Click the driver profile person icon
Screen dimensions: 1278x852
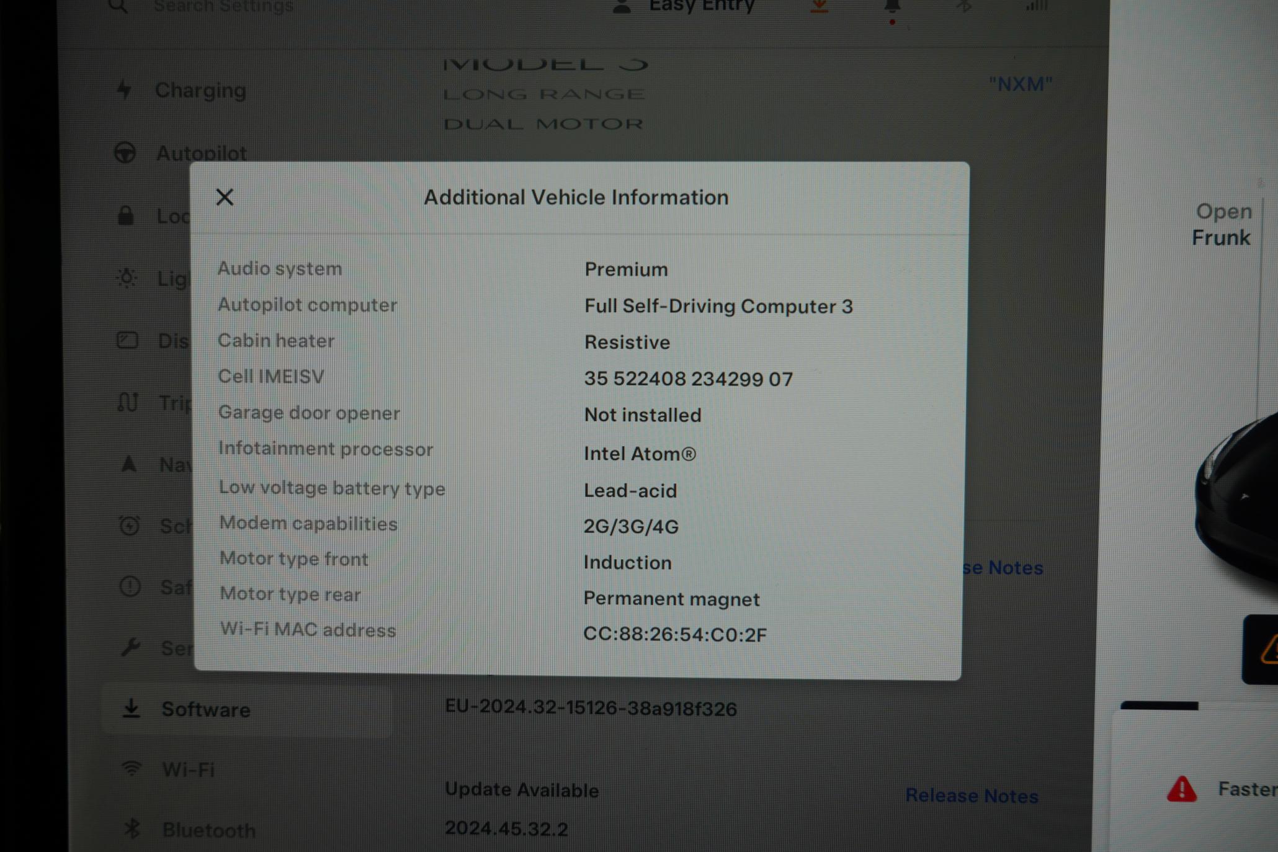coord(622,6)
